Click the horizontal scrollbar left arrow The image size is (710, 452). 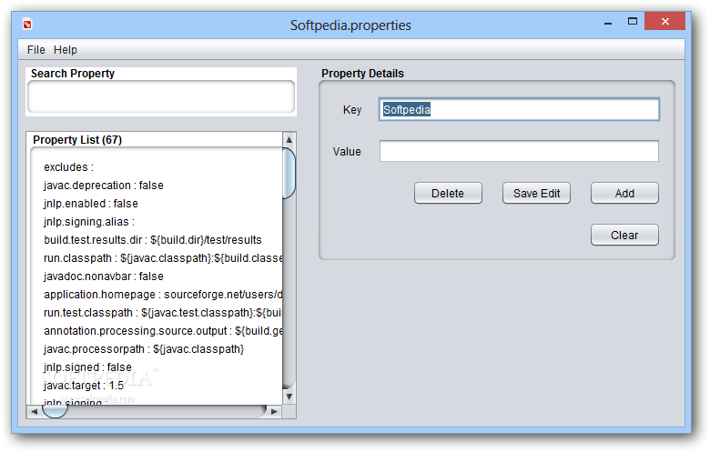pyautogui.click(x=35, y=412)
